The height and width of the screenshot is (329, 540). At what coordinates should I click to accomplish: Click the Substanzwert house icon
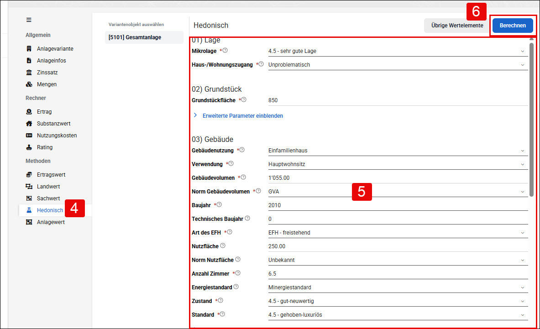[29, 124]
